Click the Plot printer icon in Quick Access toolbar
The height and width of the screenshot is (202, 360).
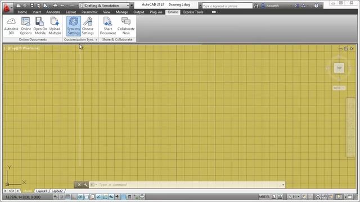coord(55,6)
